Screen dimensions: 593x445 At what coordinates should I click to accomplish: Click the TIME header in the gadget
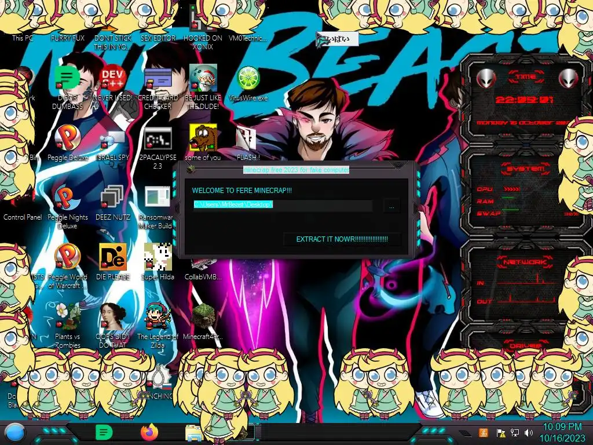(x=526, y=77)
